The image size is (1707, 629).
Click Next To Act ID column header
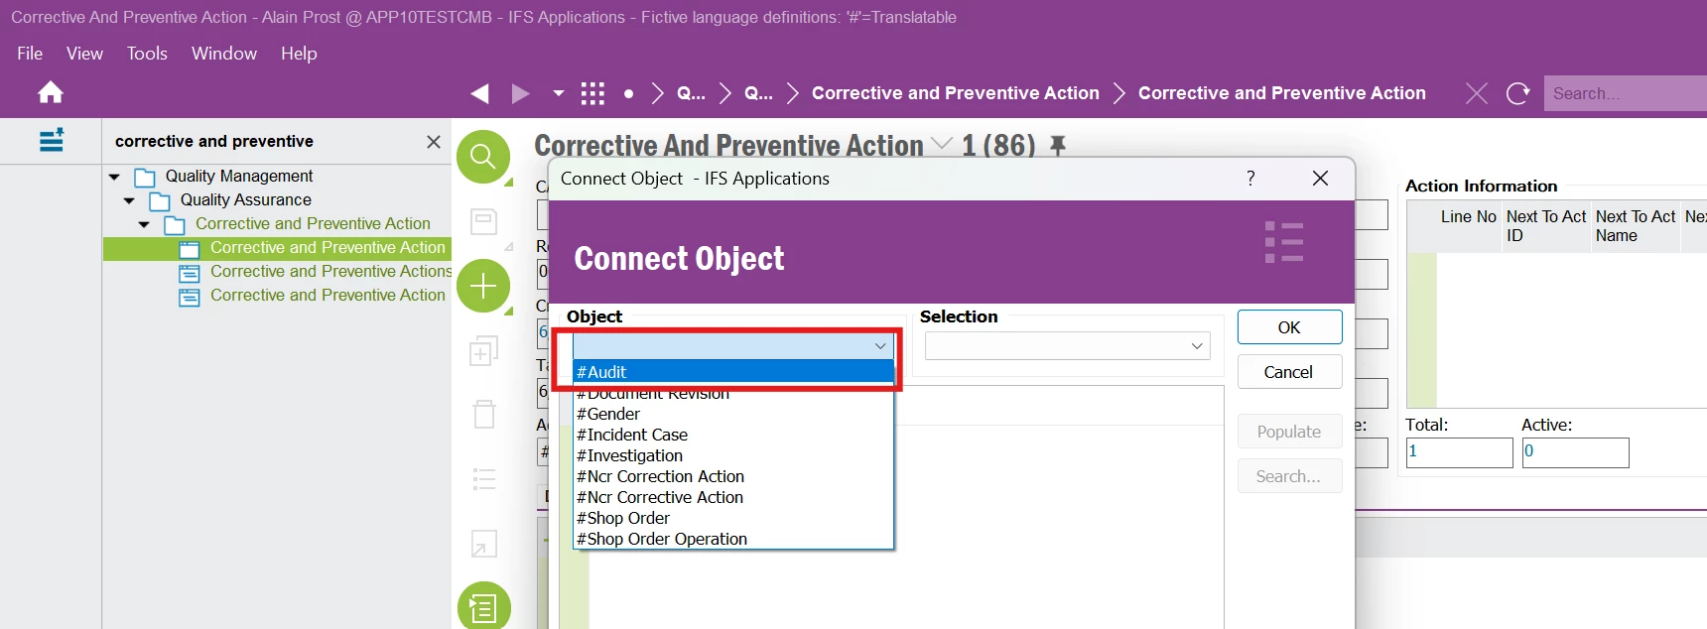[1546, 226]
